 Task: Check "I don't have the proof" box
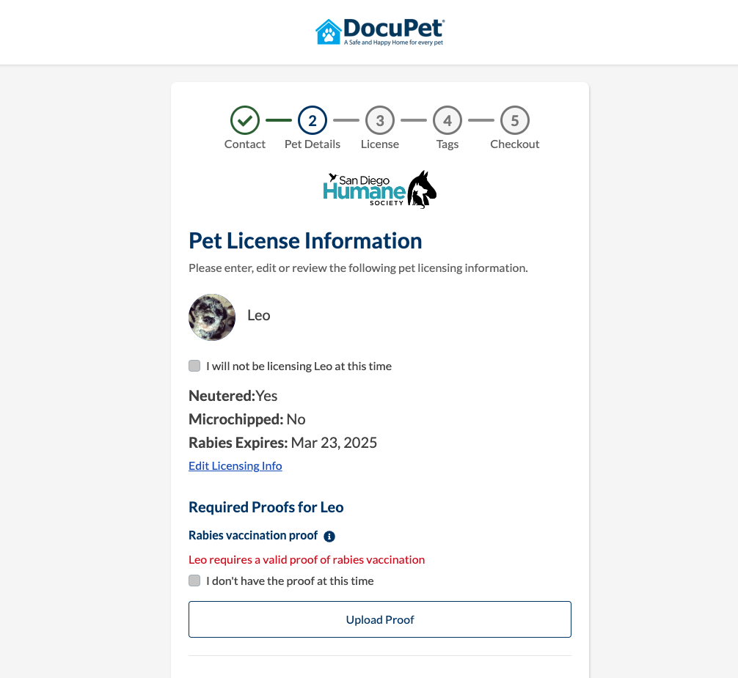click(194, 581)
